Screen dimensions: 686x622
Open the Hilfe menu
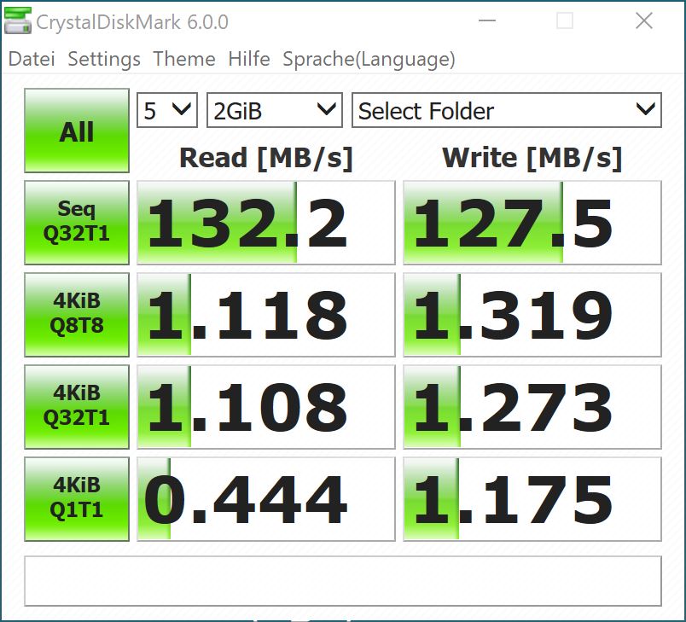click(x=249, y=59)
